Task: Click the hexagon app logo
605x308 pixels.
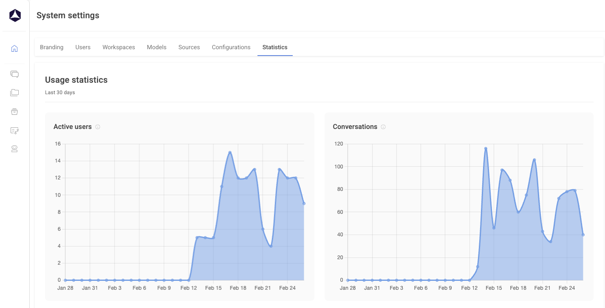Action: click(15, 16)
